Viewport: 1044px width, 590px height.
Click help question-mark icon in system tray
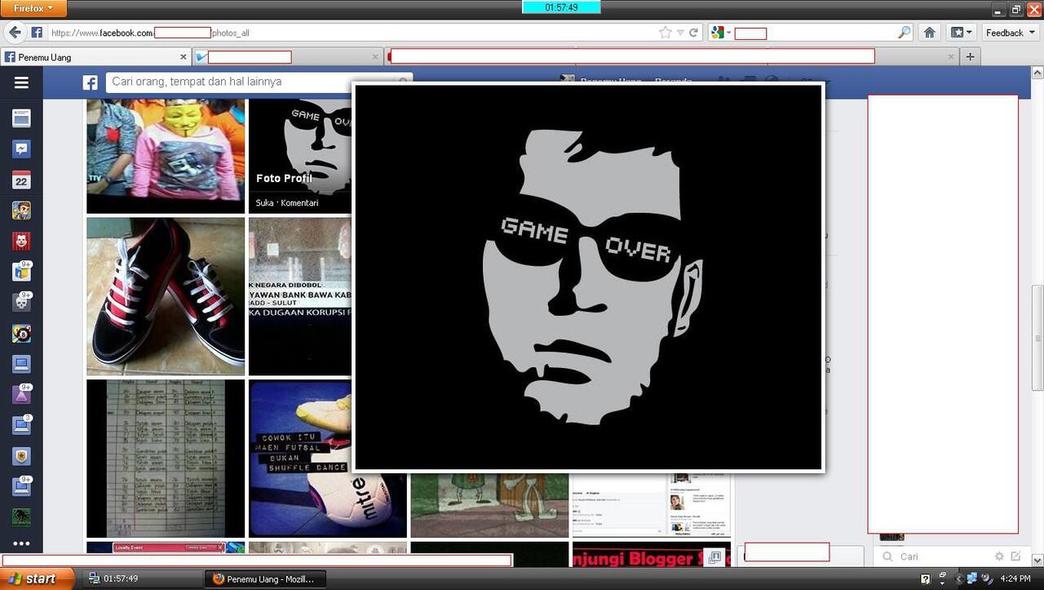pyautogui.click(x=926, y=579)
